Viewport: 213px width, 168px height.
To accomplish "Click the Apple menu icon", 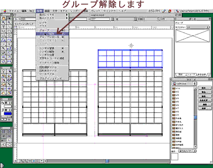I will click(x=5, y=11).
